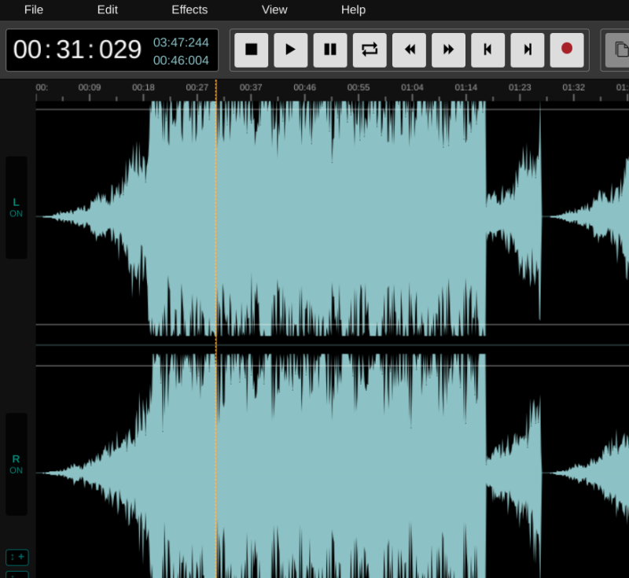629x578 pixels.
Task: Fast forward the audio
Action: (448, 50)
